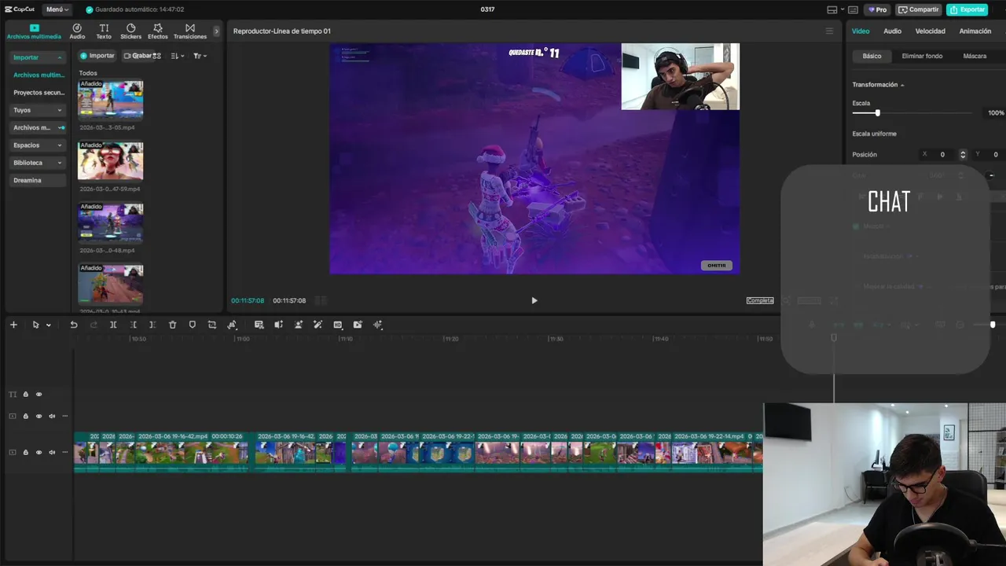Show more panel tabs arrow
This screenshot has width=1006, height=566.
(x=217, y=31)
